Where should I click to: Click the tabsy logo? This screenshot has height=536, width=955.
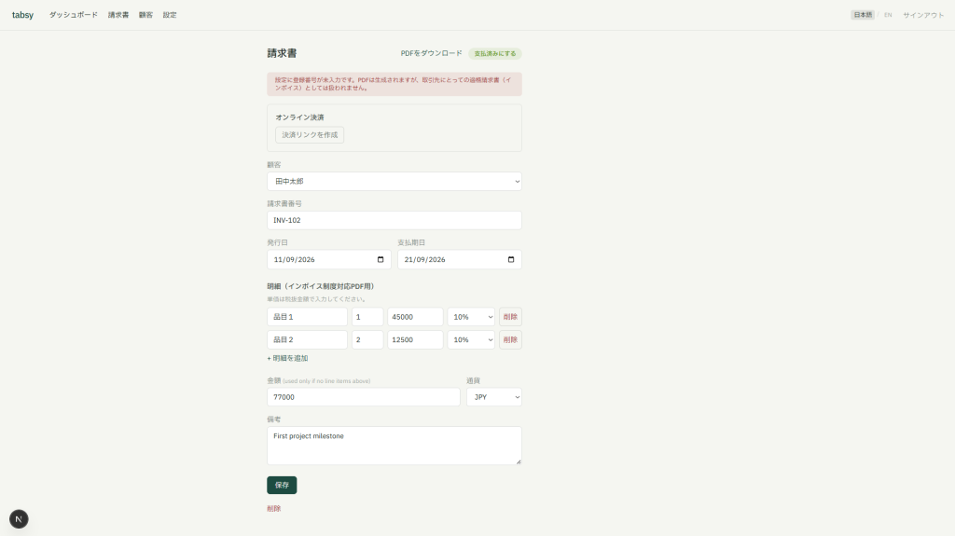coord(22,15)
